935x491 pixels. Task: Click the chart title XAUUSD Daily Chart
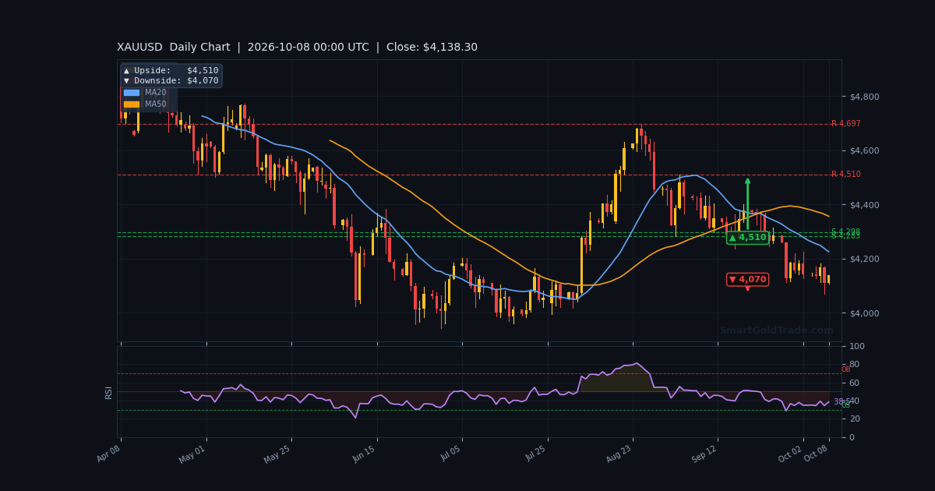[x=174, y=48]
